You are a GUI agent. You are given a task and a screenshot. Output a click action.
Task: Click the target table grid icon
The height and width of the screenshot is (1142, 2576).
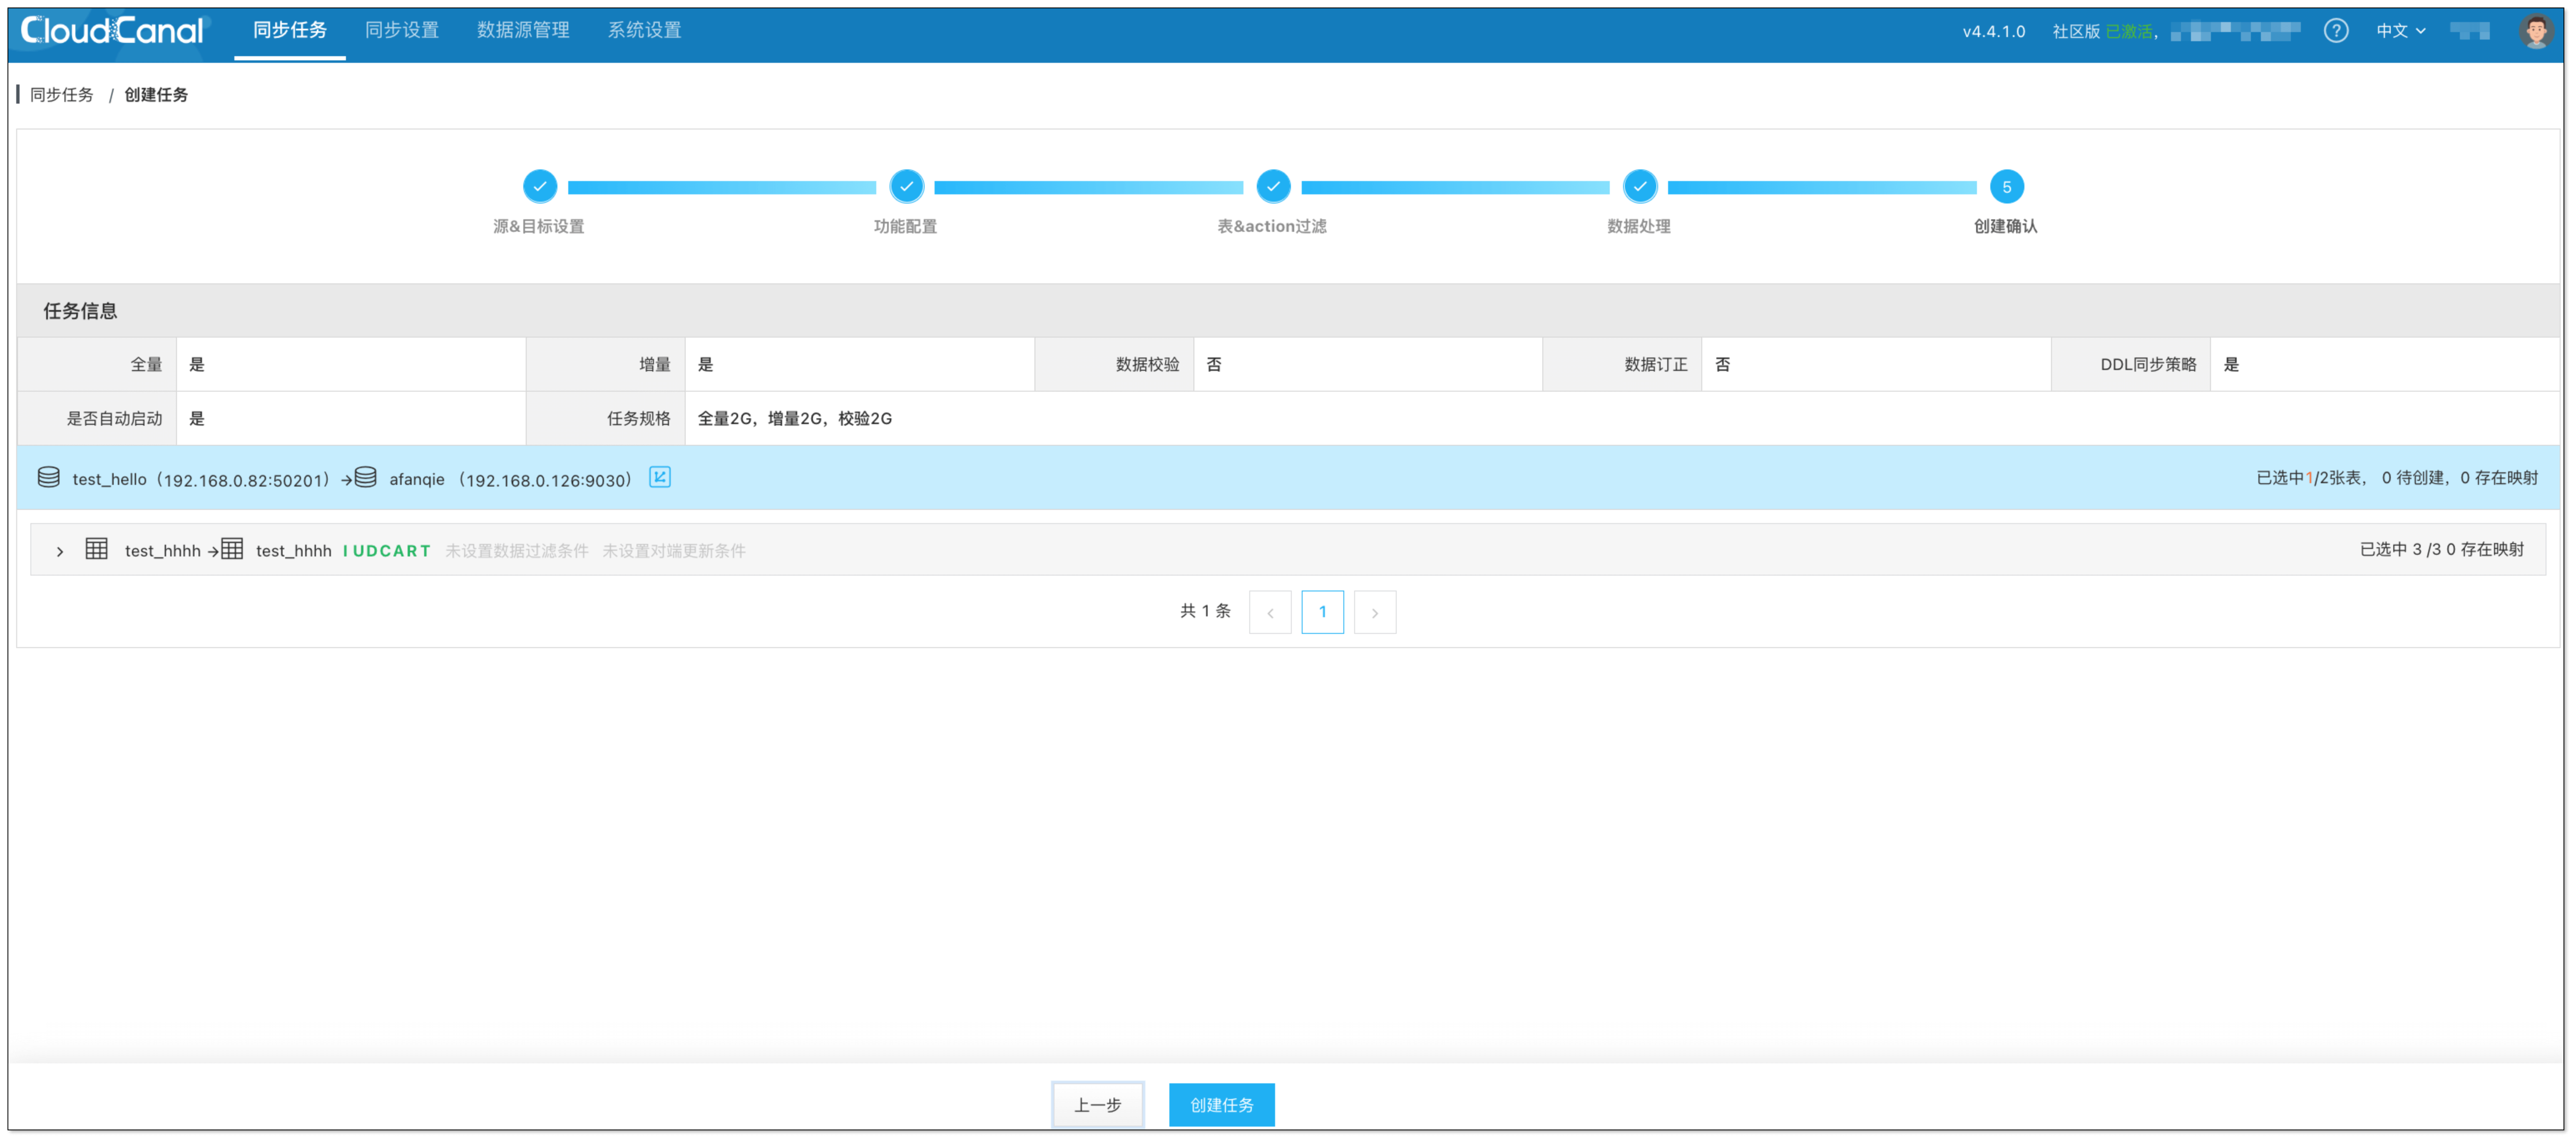(x=232, y=549)
